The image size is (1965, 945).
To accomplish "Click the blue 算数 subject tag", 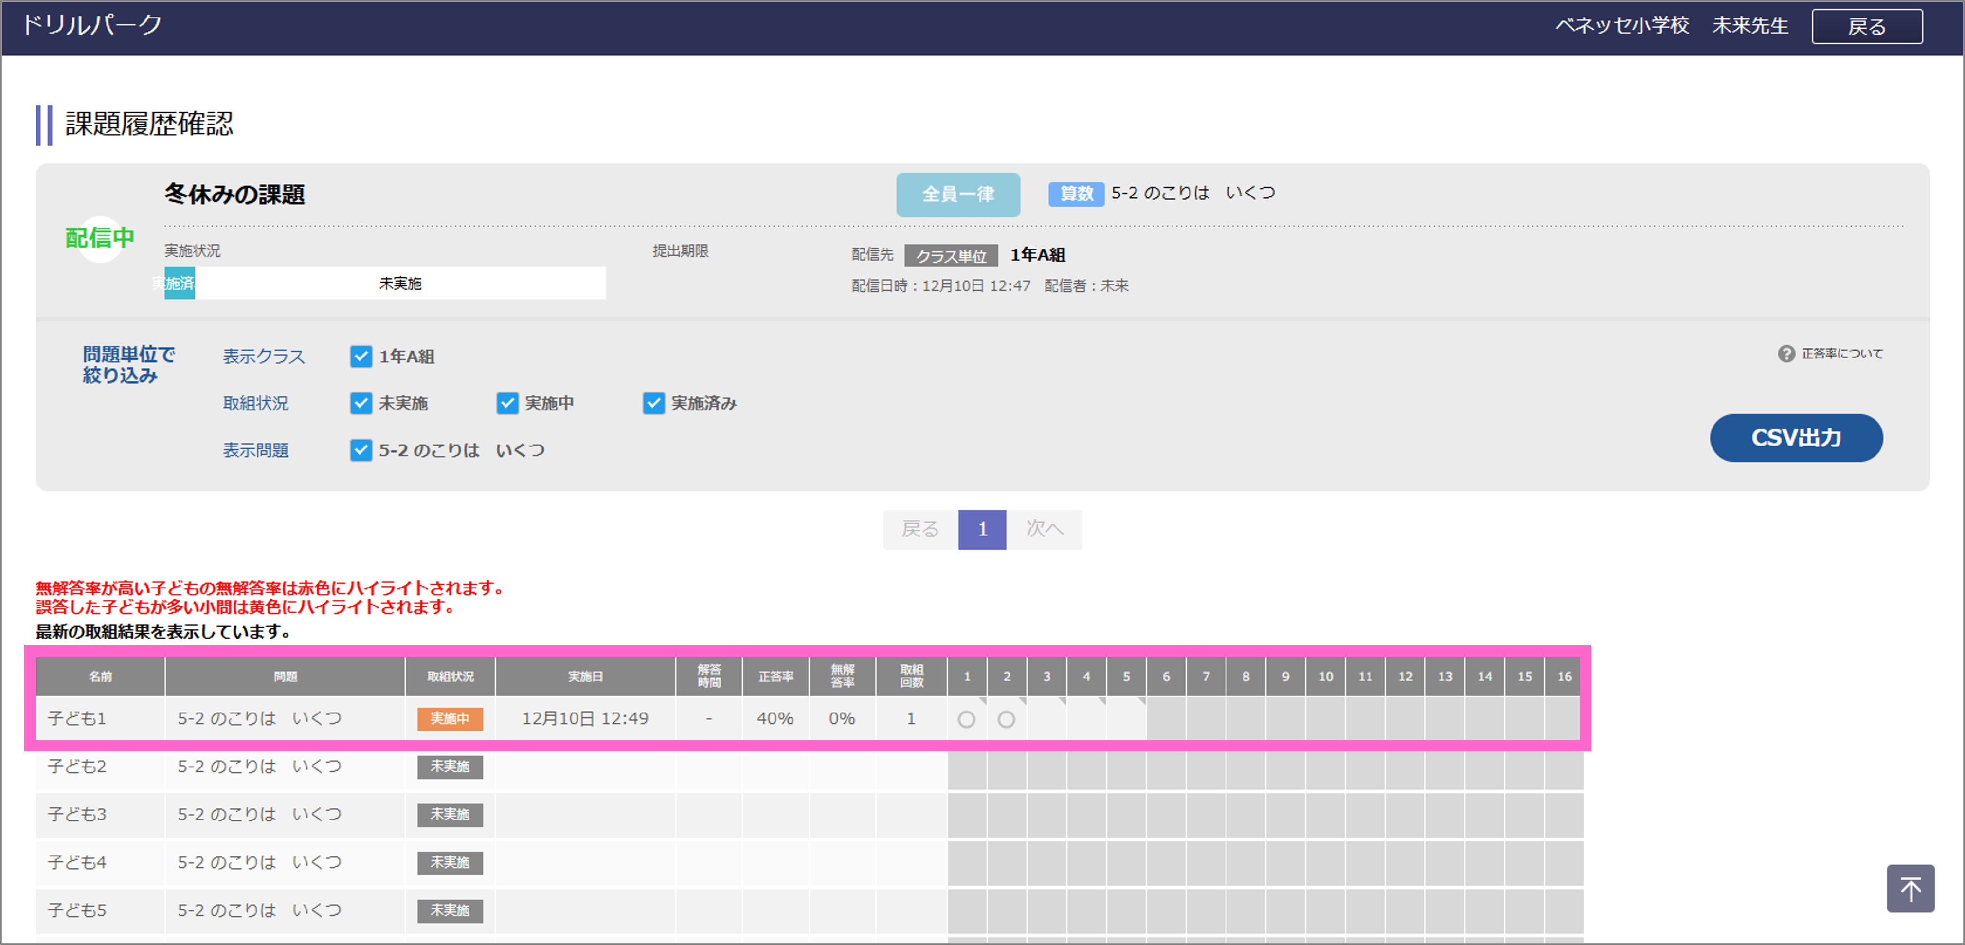I will [1076, 194].
